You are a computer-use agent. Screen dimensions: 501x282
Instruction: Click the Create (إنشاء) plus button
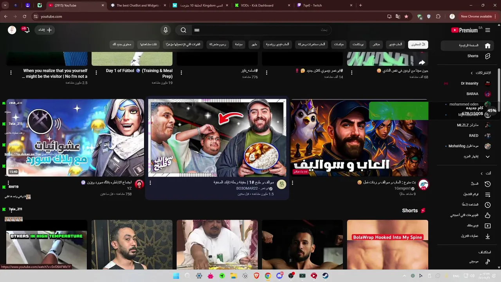(45, 30)
